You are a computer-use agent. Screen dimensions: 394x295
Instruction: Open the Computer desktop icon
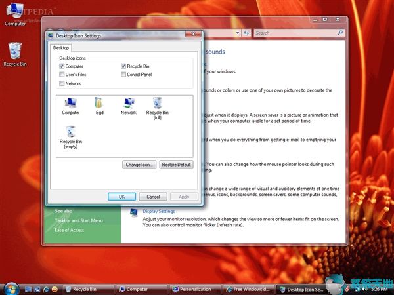point(15,14)
